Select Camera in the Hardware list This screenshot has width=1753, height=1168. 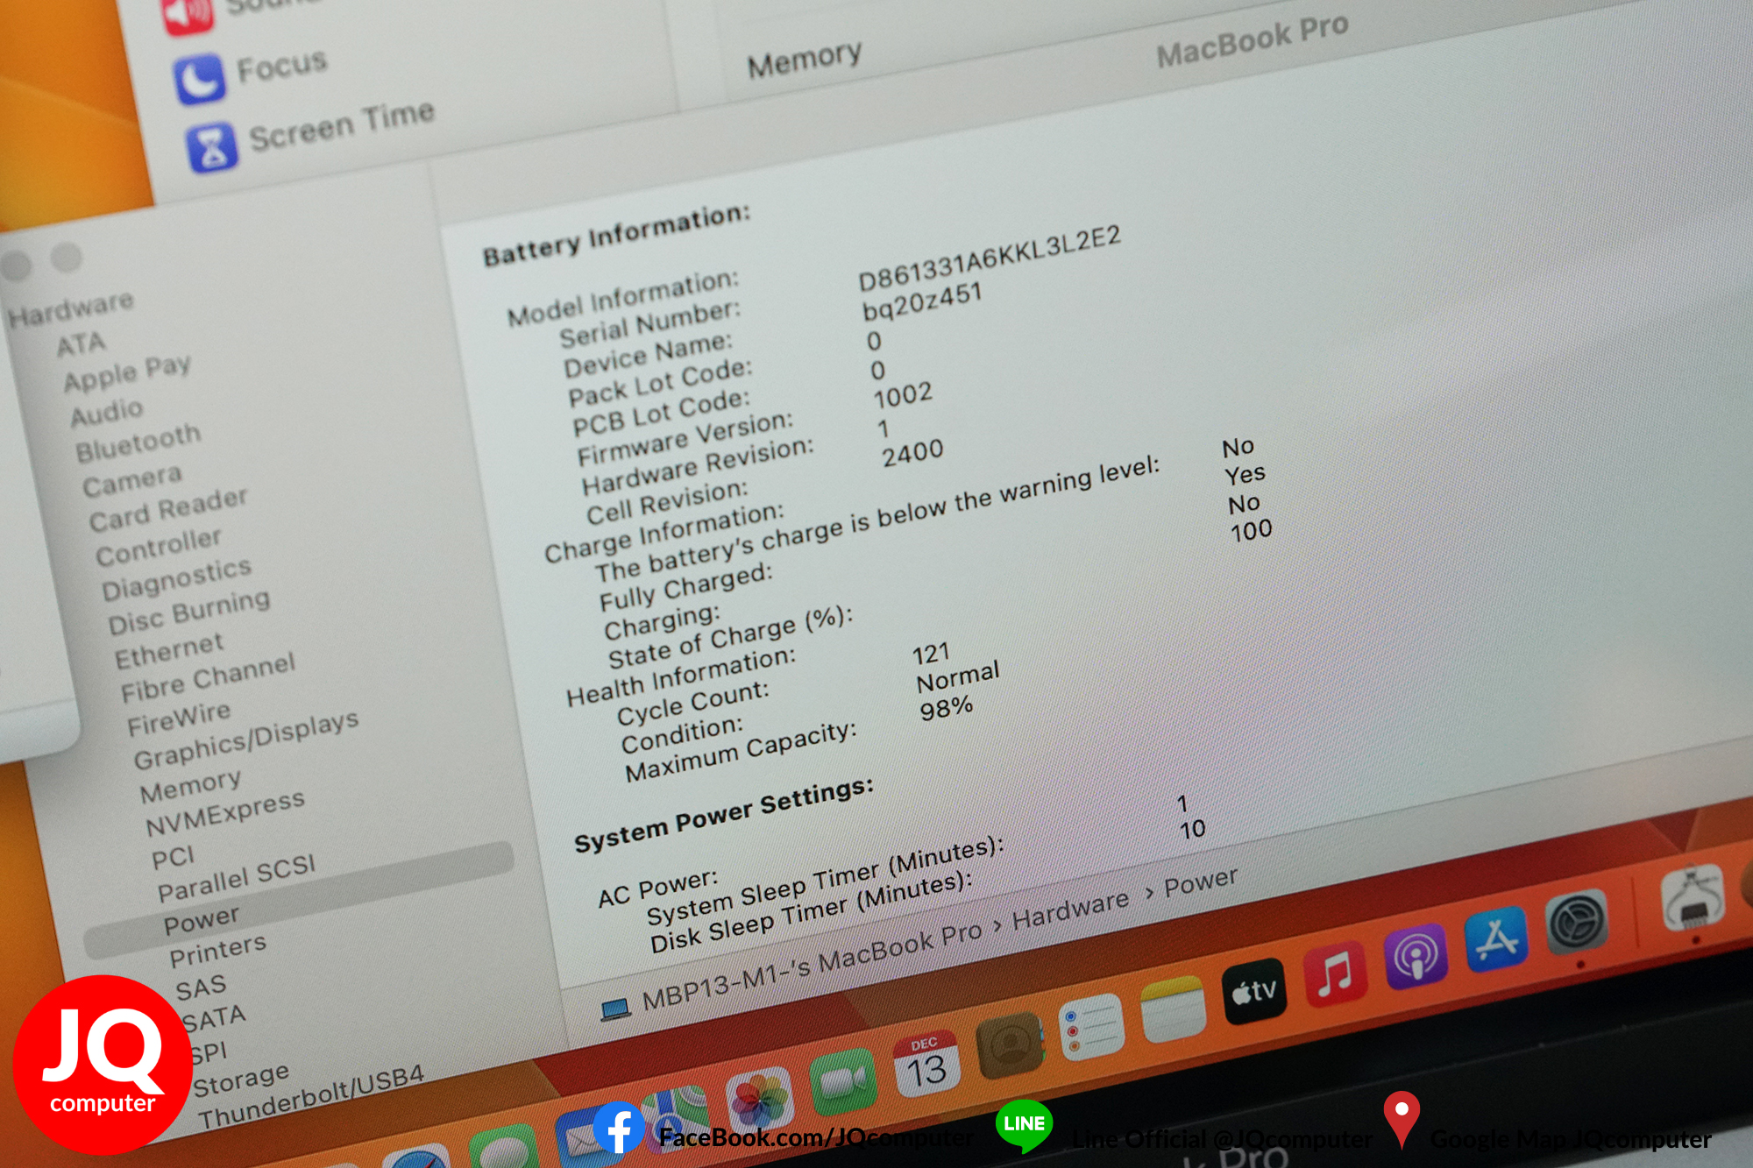point(132,481)
